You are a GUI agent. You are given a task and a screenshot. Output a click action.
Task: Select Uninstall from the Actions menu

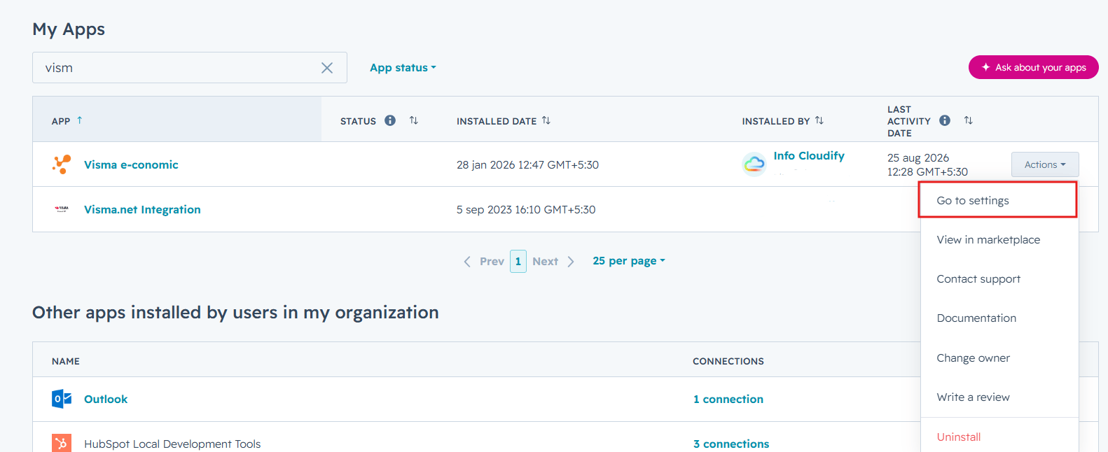tap(999, 437)
